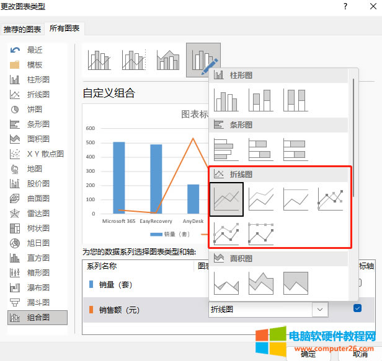Uncheck secondary axis for 销售额（元）

tap(357, 308)
